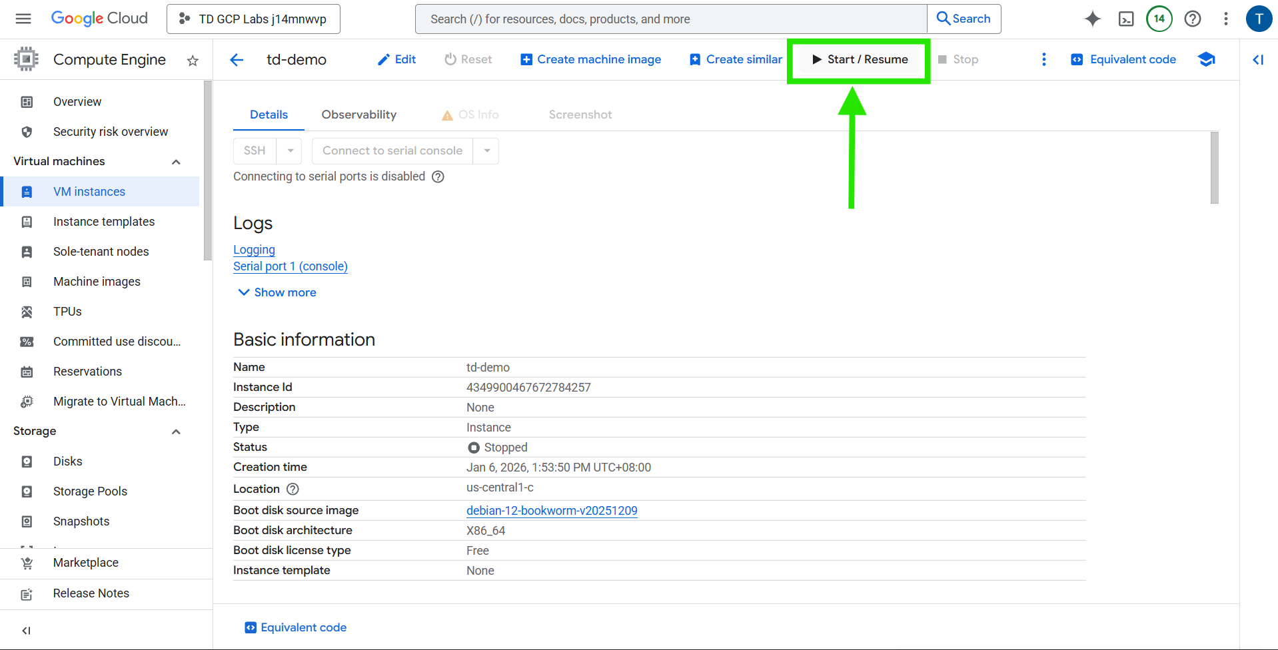Screen dimensions: 1278x650
Task: Click the Location help info icon
Action: (x=293, y=489)
